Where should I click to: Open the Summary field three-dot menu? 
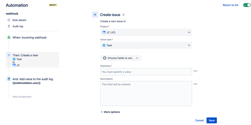coord(195,71)
